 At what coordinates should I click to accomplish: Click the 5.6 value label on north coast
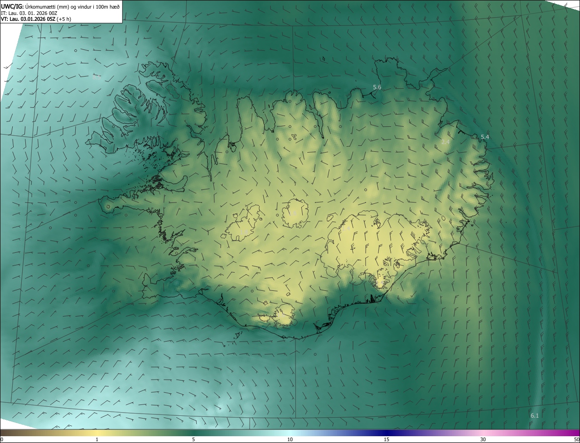tap(377, 87)
